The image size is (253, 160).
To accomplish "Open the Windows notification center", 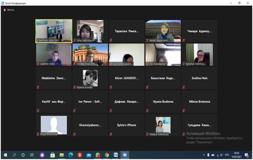I will [x=247, y=155].
